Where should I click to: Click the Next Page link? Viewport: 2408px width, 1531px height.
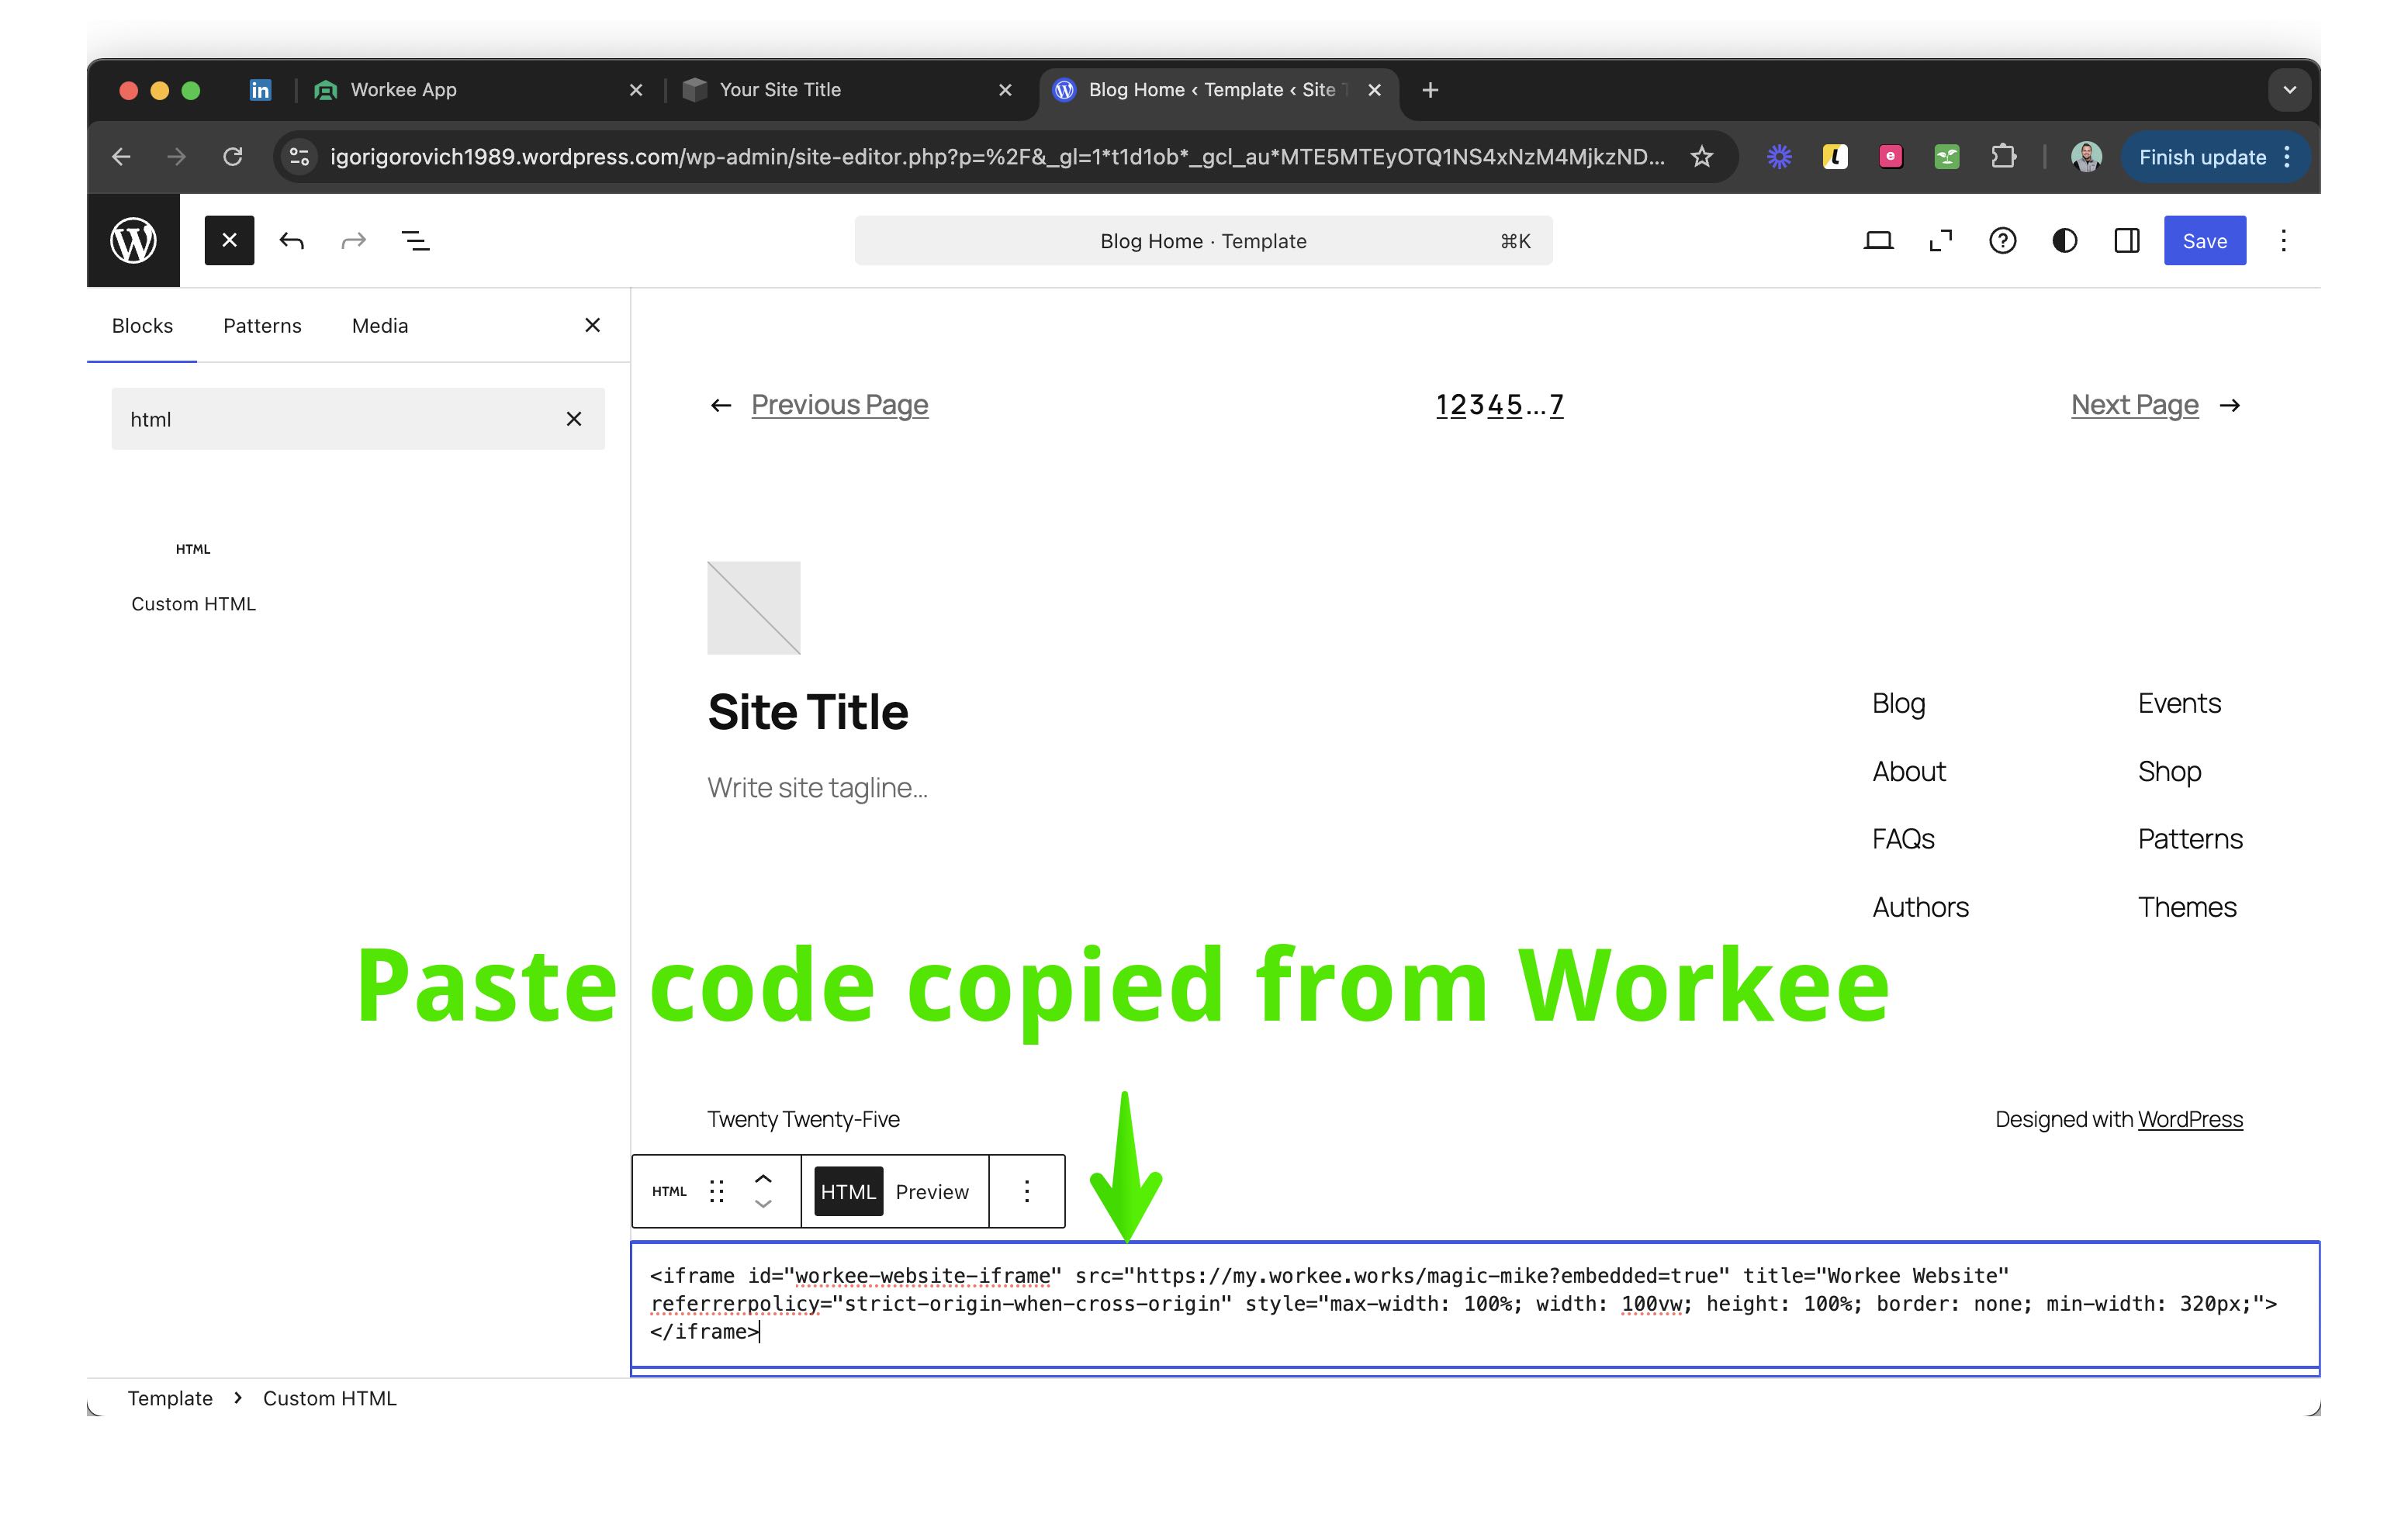2134,405
